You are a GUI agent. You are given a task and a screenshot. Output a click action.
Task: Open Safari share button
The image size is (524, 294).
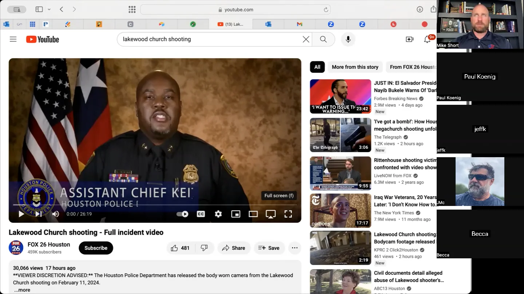pyautogui.click(x=433, y=9)
